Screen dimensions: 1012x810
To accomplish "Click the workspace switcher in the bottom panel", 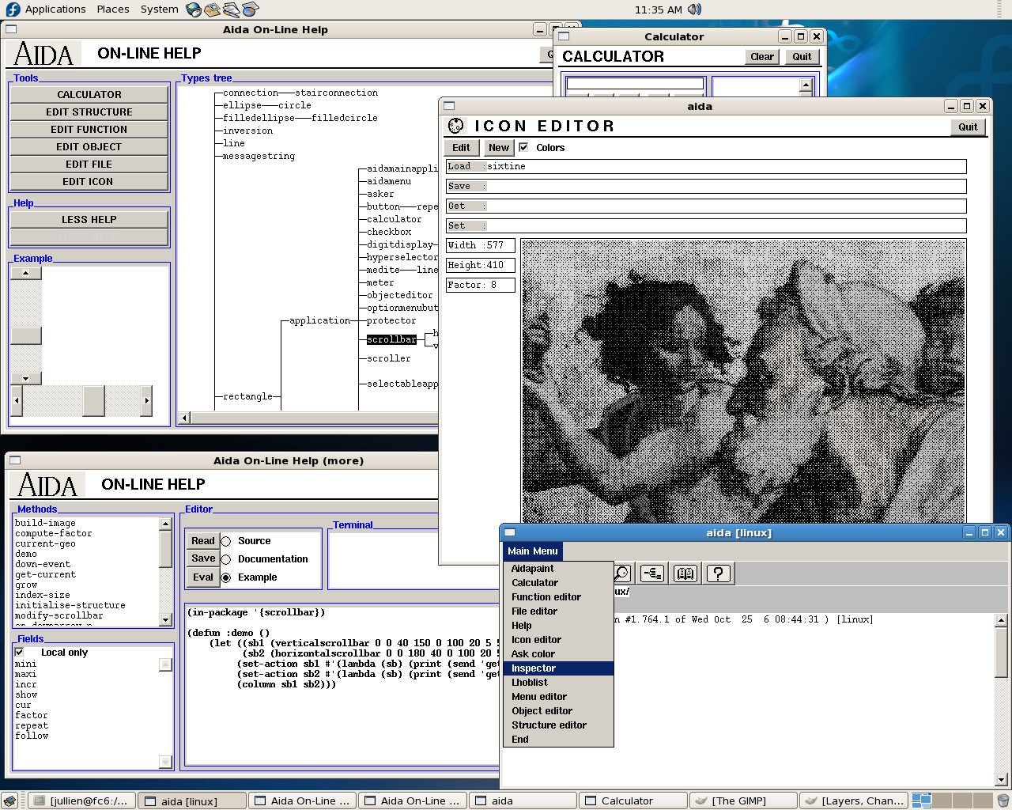I will pyautogui.click(x=951, y=801).
